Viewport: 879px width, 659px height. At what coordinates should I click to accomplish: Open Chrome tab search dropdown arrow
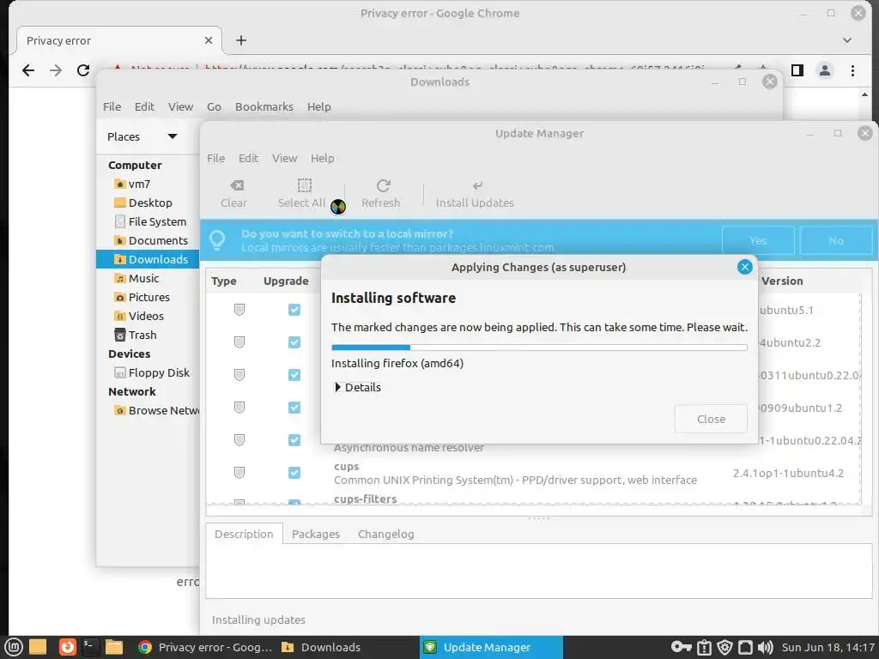847,40
